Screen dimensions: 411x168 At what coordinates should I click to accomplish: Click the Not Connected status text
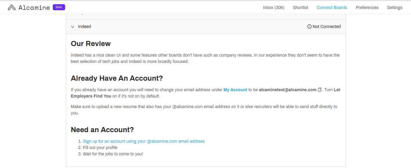327,26
